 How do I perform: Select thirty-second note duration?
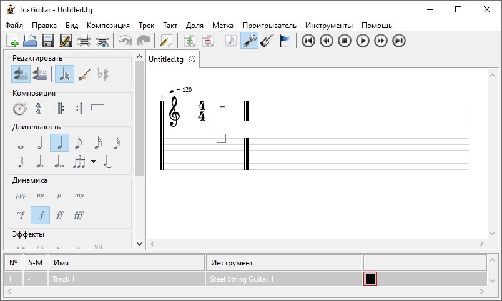[x=117, y=143]
